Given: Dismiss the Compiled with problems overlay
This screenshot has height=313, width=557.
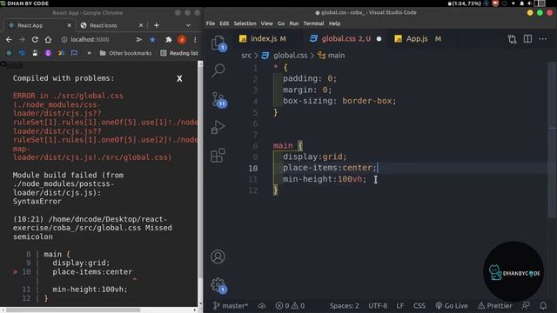Looking at the screenshot, I should 179,78.
